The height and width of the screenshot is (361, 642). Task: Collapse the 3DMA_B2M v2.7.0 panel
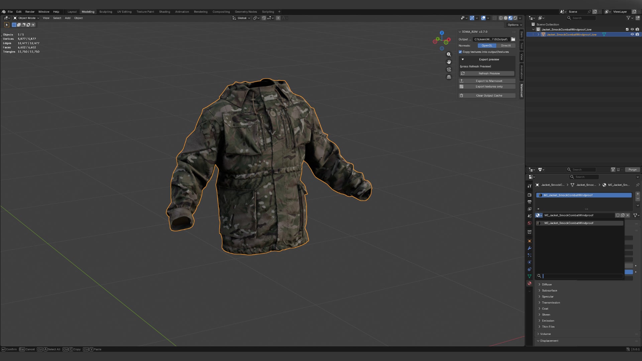(460, 32)
